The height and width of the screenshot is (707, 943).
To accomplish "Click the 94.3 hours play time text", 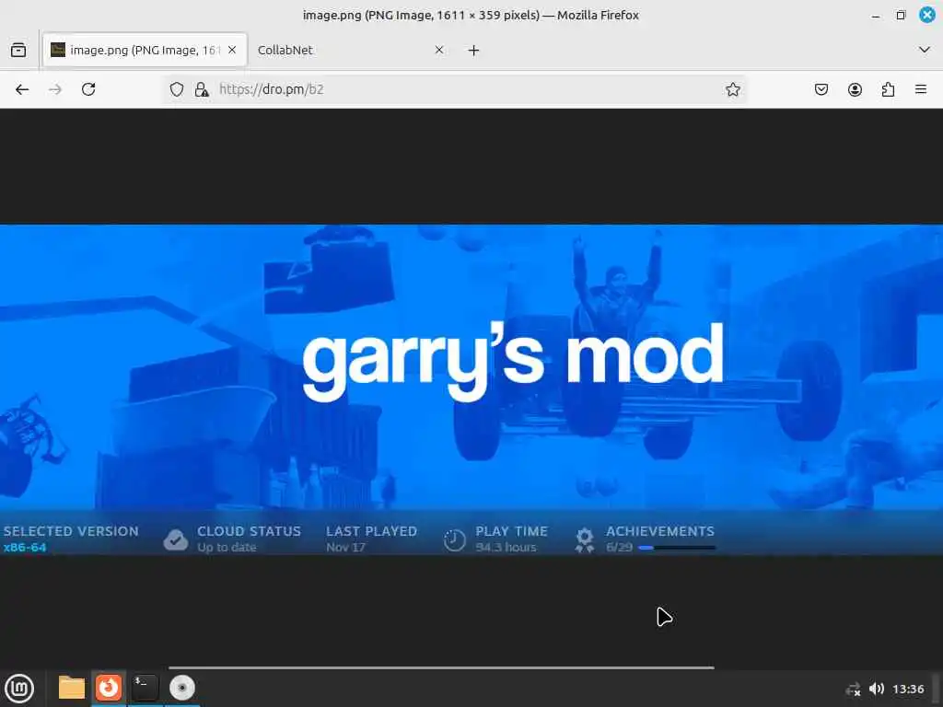I will pos(506,548).
